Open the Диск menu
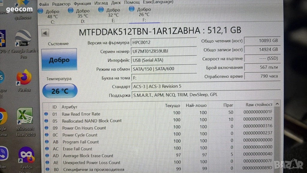Image resolution: width=307 pixels, height=173 pixels. [x=116, y=3]
